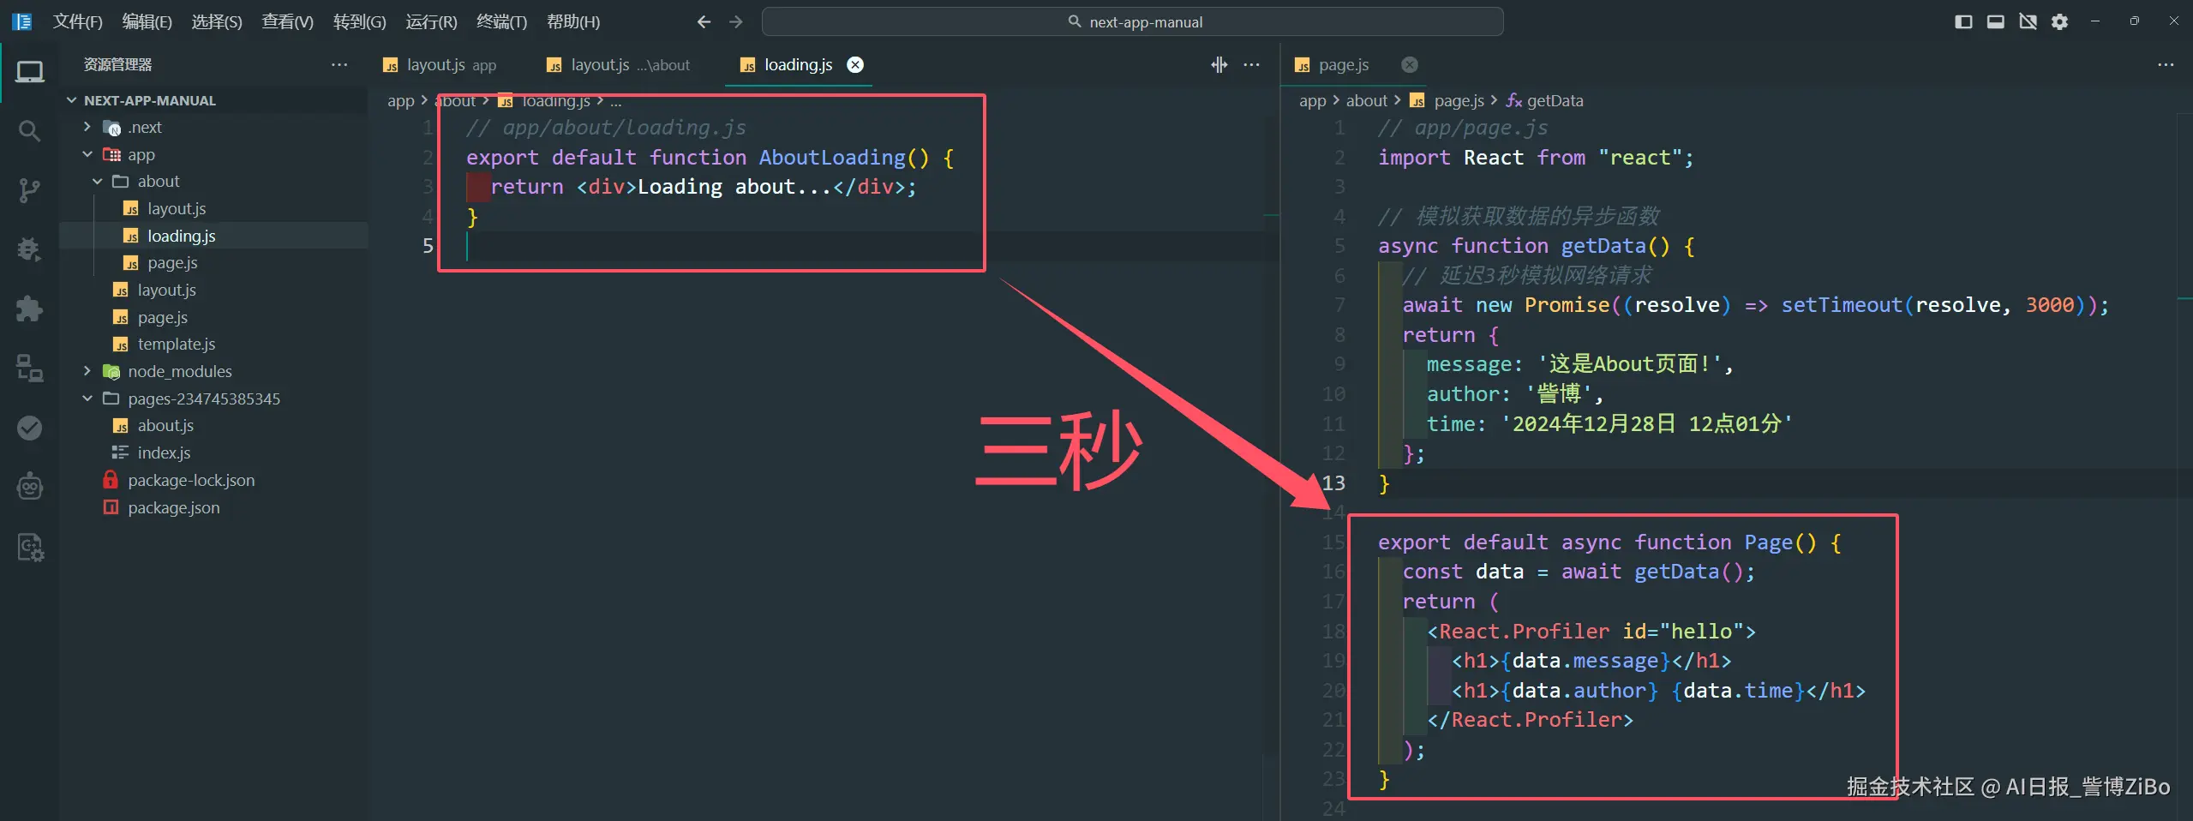
Task: Toggle secondary side bar layout icon
Action: (2028, 21)
